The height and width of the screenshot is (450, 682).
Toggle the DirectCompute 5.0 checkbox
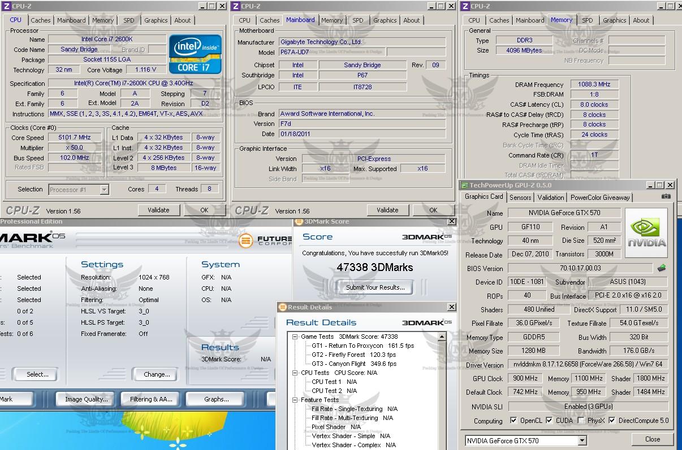click(x=612, y=421)
